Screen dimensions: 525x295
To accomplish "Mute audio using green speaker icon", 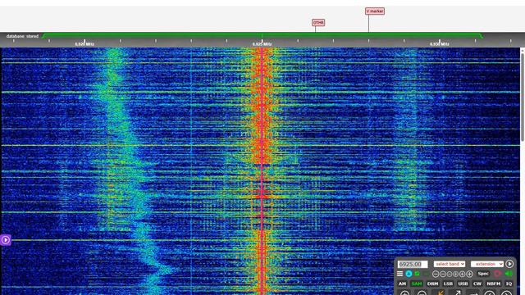I will click(x=509, y=273).
